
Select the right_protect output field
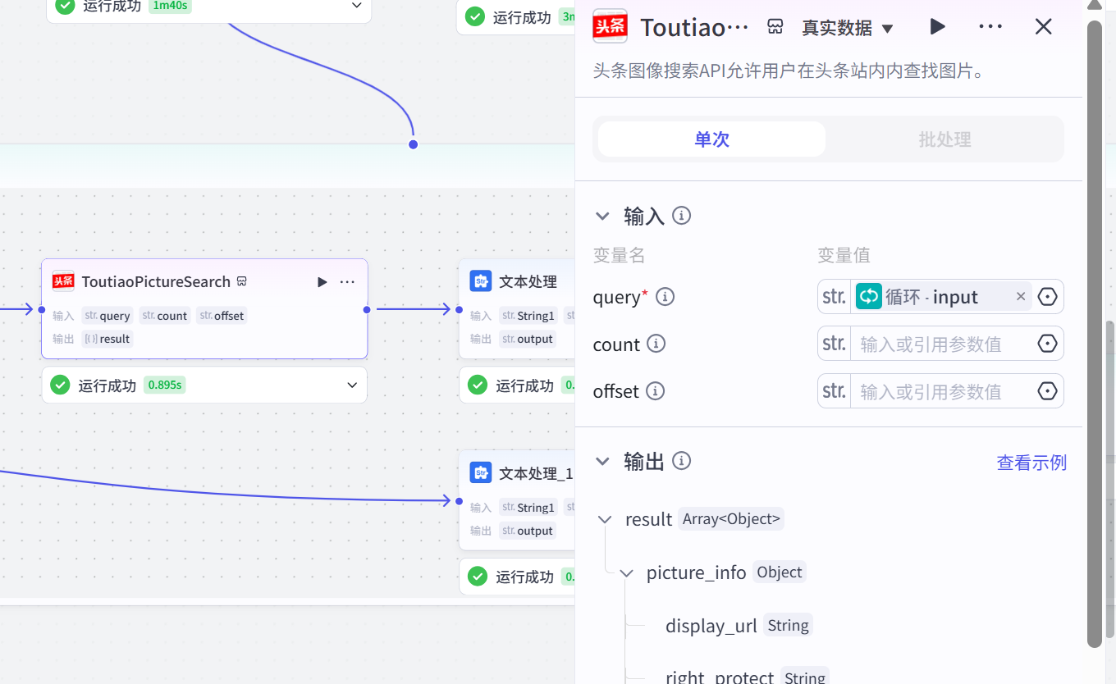[720, 677]
